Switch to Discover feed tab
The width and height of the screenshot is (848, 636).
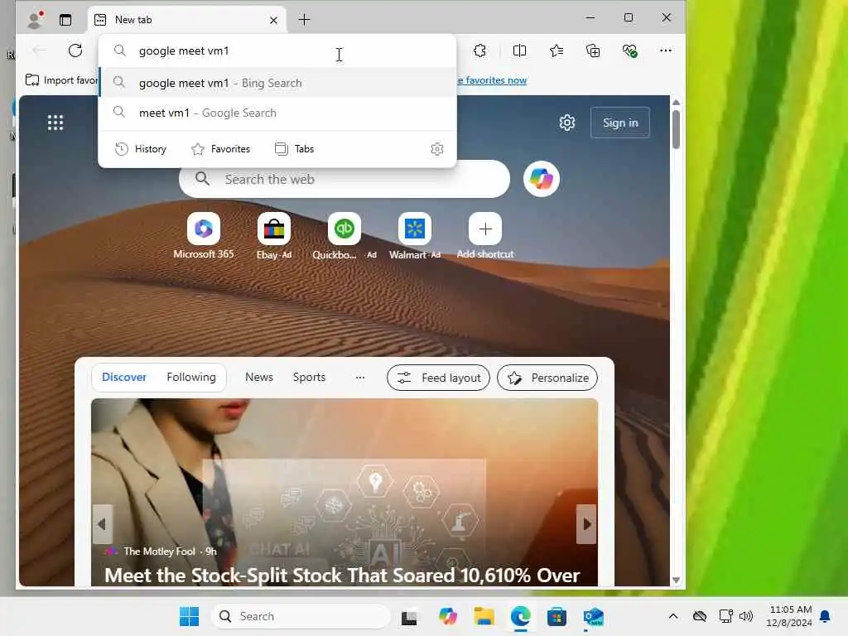124,377
